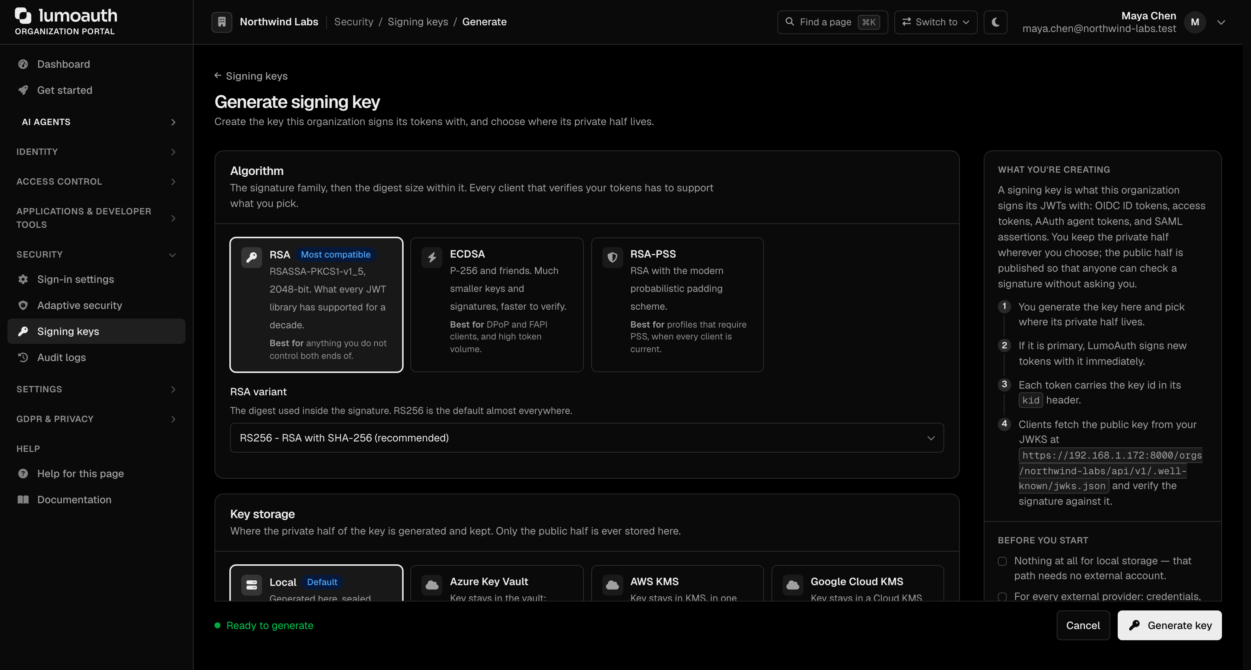Select the RSA-PSS algorithm card

[x=678, y=305]
